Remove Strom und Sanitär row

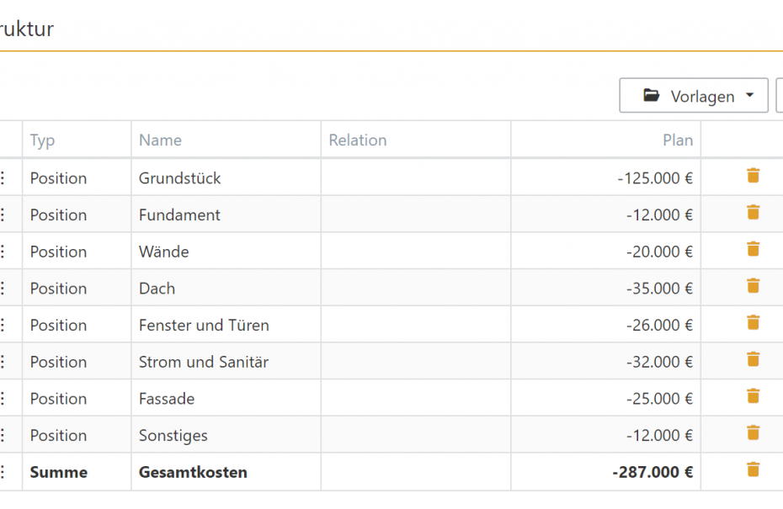[753, 359]
